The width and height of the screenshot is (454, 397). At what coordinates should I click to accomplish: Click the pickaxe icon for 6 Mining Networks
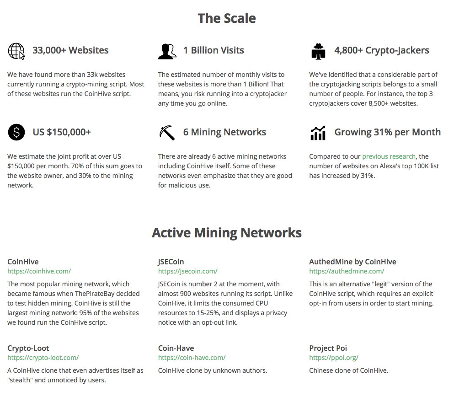click(x=167, y=132)
